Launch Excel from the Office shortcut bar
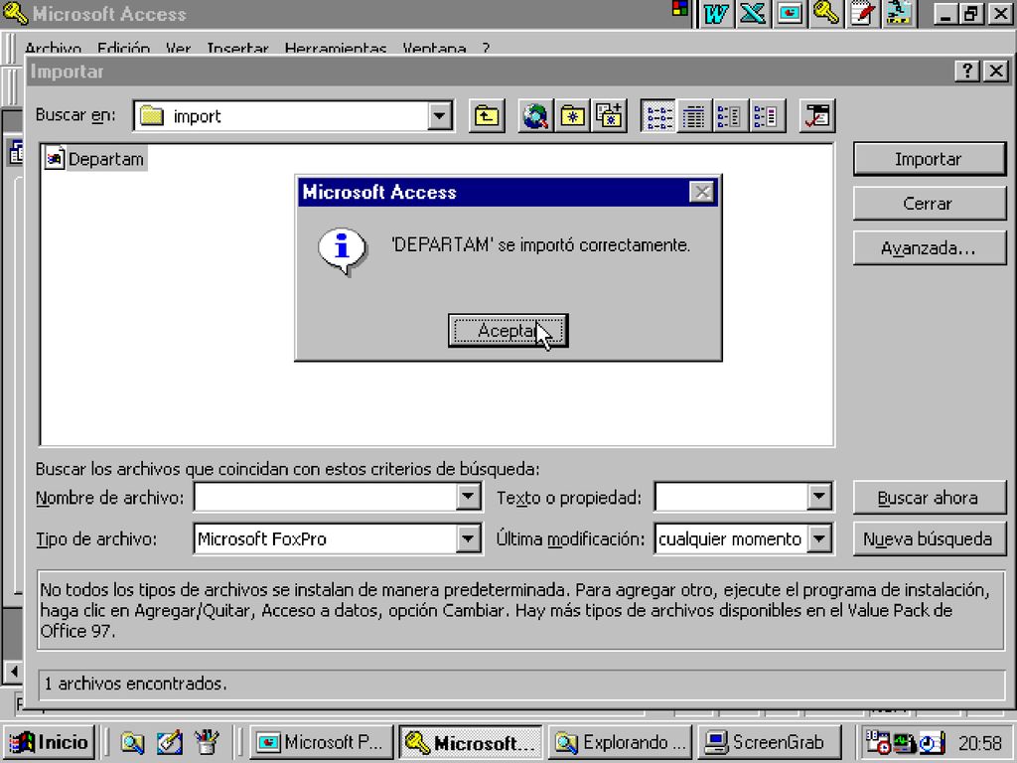Image resolution: width=1017 pixels, height=763 pixels. point(753,14)
